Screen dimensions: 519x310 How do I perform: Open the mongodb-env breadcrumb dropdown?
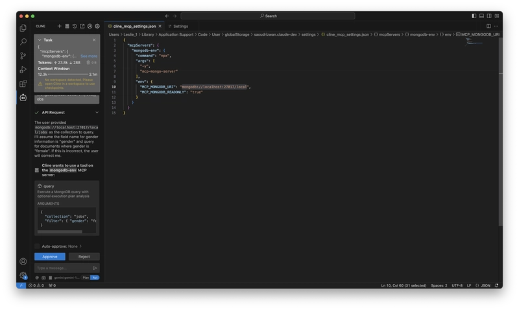[420, 34]
